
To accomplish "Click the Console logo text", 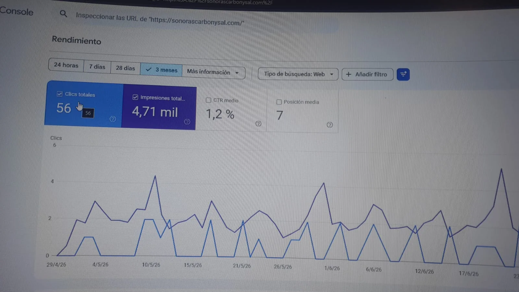I will (16, 11).
